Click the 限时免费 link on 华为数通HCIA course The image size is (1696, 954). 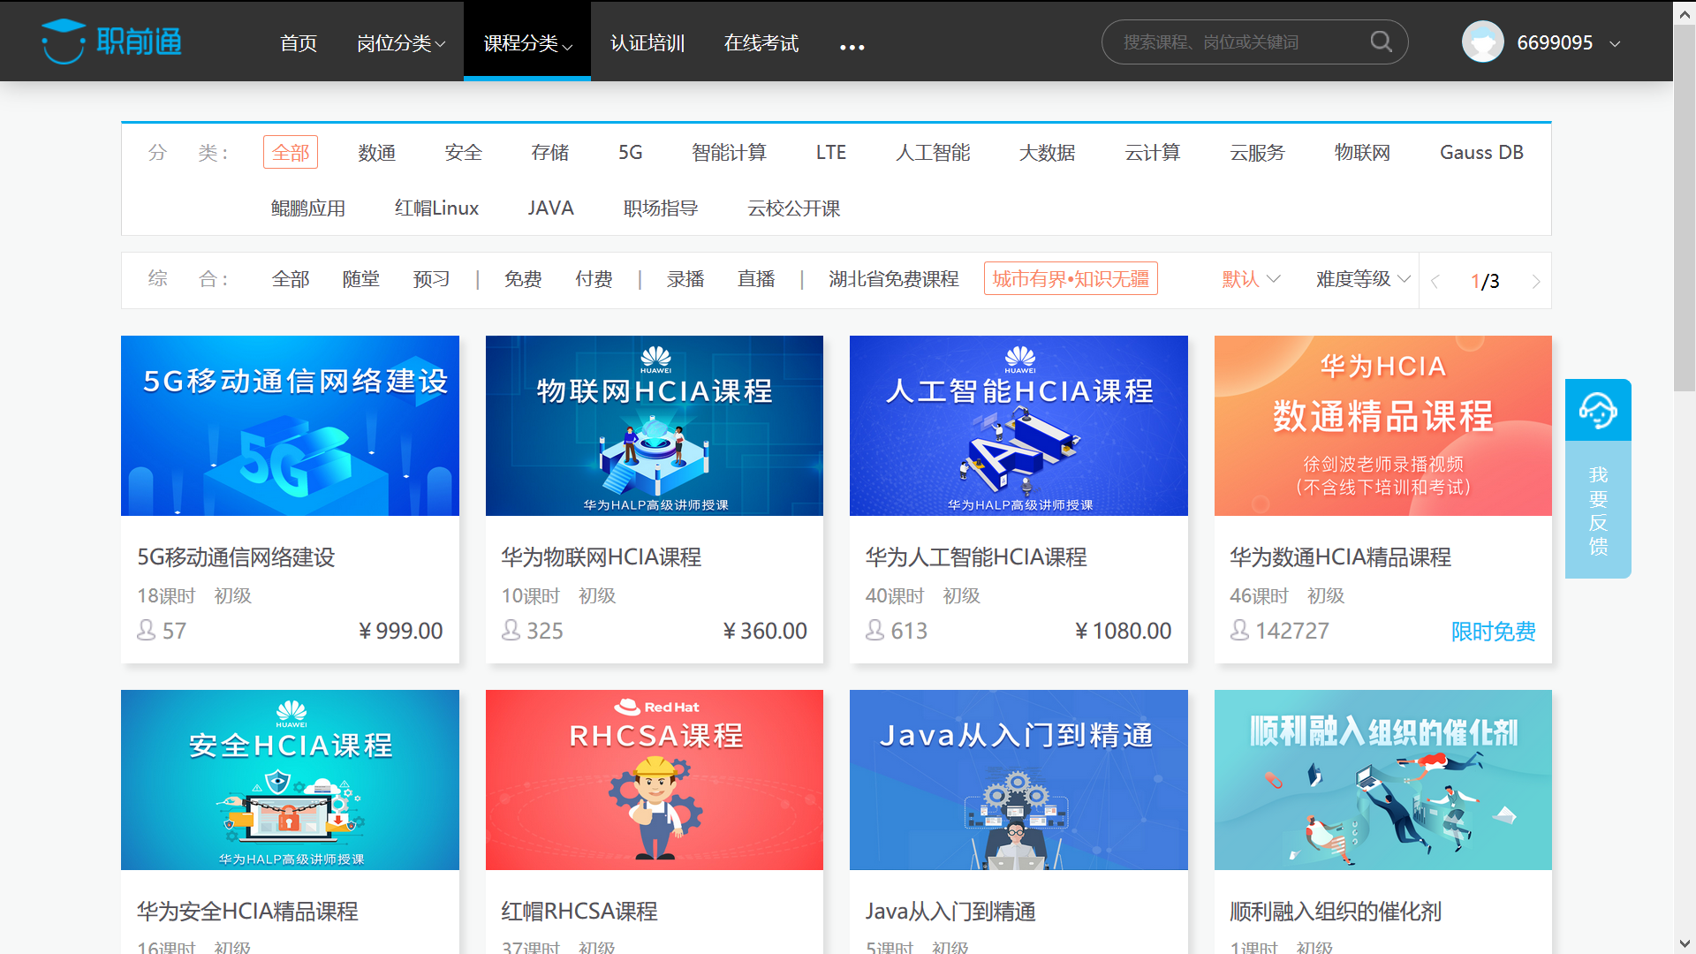(x=1493, y=631)
